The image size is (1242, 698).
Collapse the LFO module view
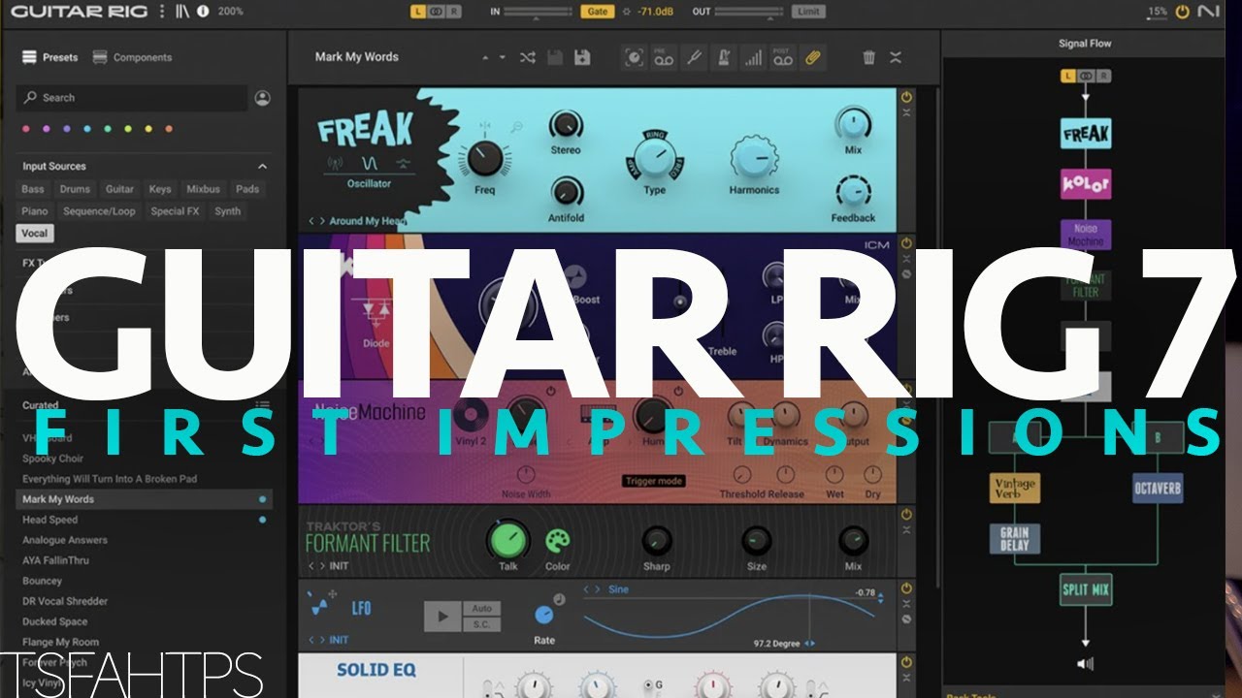pos(906,604)
